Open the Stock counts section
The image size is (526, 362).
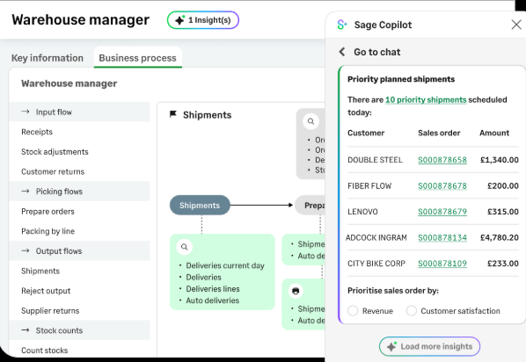[x=79, y=330]
